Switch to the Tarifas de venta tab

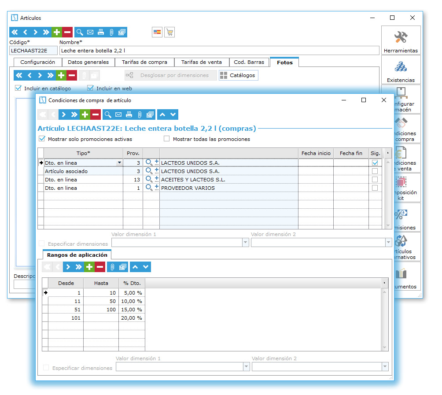202,62
